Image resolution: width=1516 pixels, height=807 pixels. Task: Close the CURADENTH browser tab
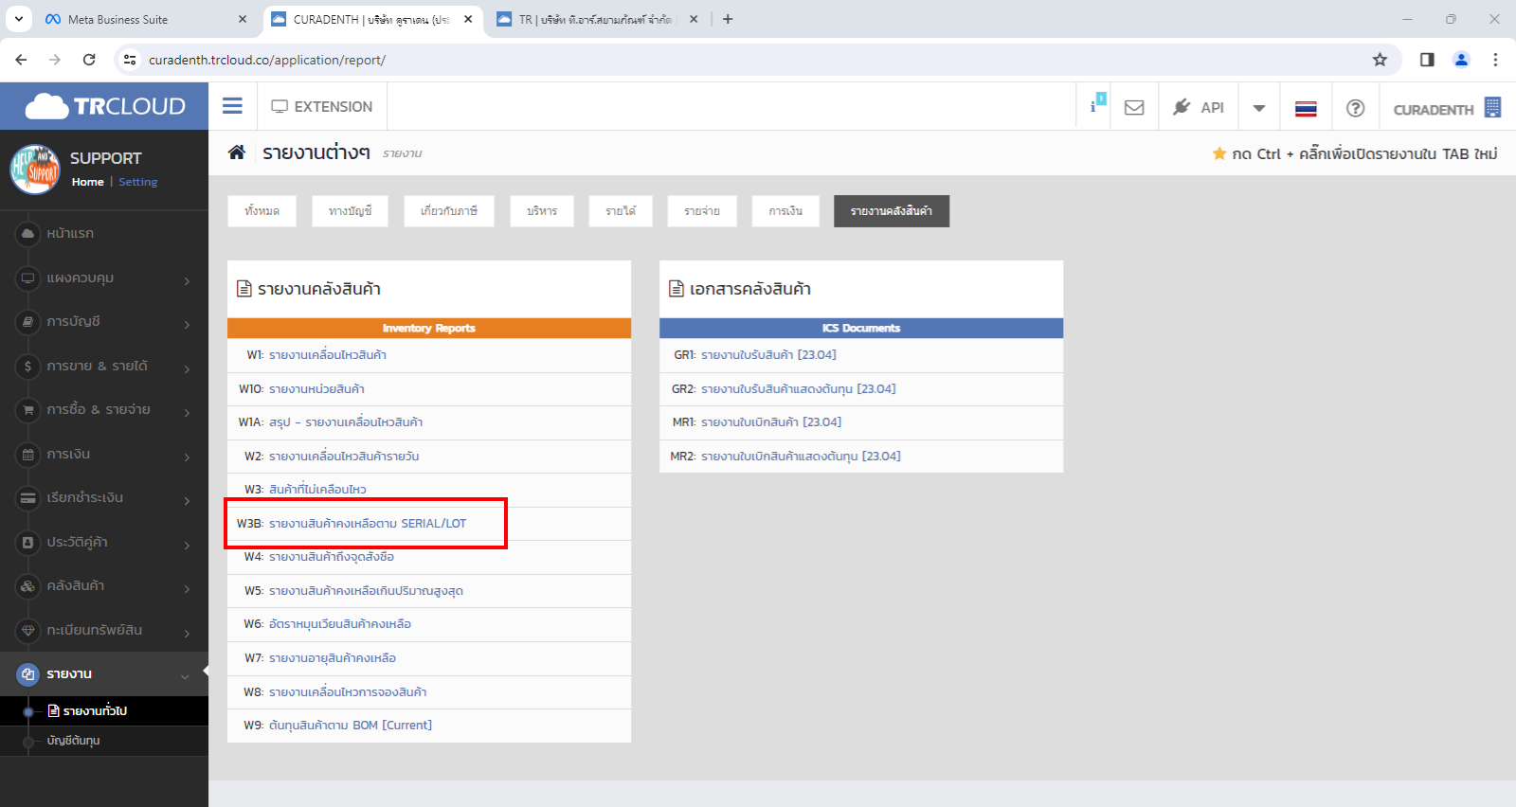click(x=468, y=19)
